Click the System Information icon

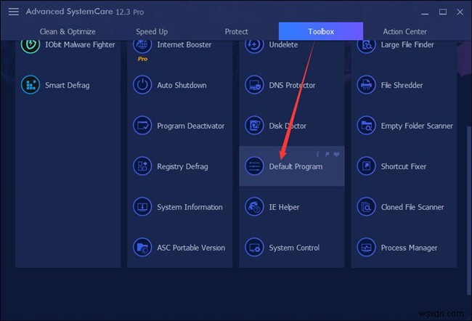click(x=142, y=207)
